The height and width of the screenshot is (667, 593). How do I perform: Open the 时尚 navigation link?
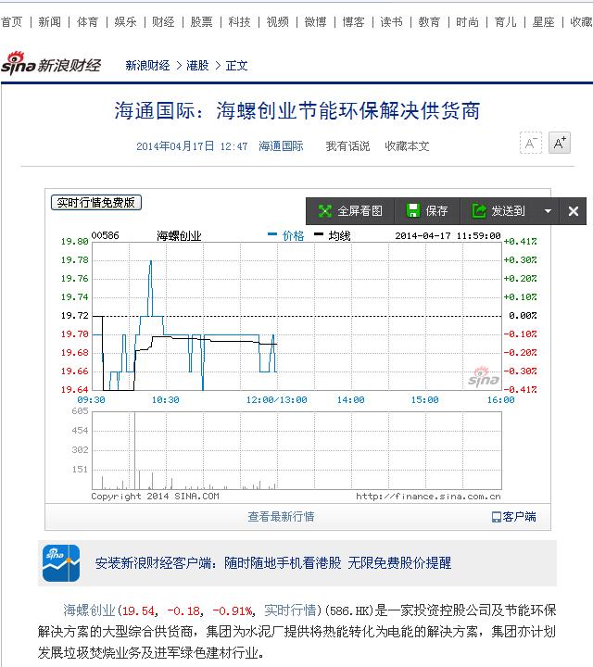[468, 21]
